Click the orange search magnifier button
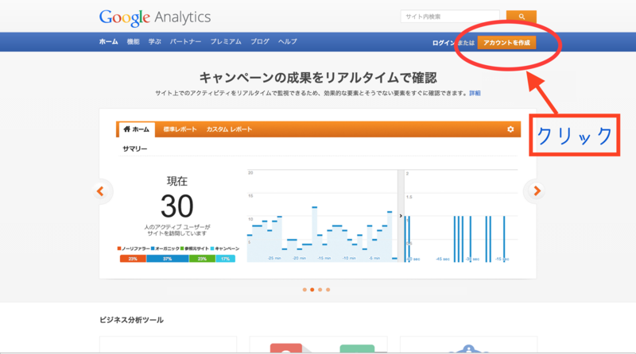Viewport: 636px width, 354px height. coord(522,17)
